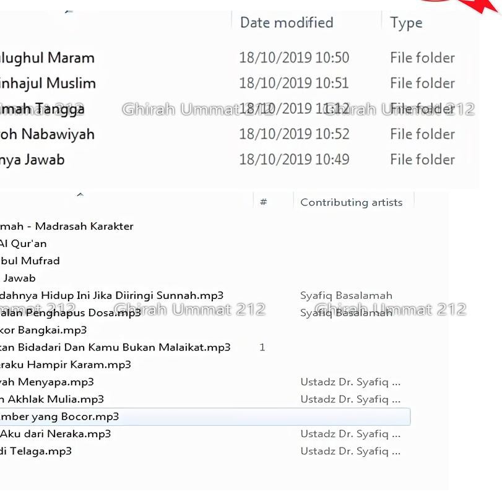Image resolution: width=502 pixels, height=502 pixels.
Task: Click the date 18/10/2019 10:49
Action: pyautogui.click(x=294, y=160)
